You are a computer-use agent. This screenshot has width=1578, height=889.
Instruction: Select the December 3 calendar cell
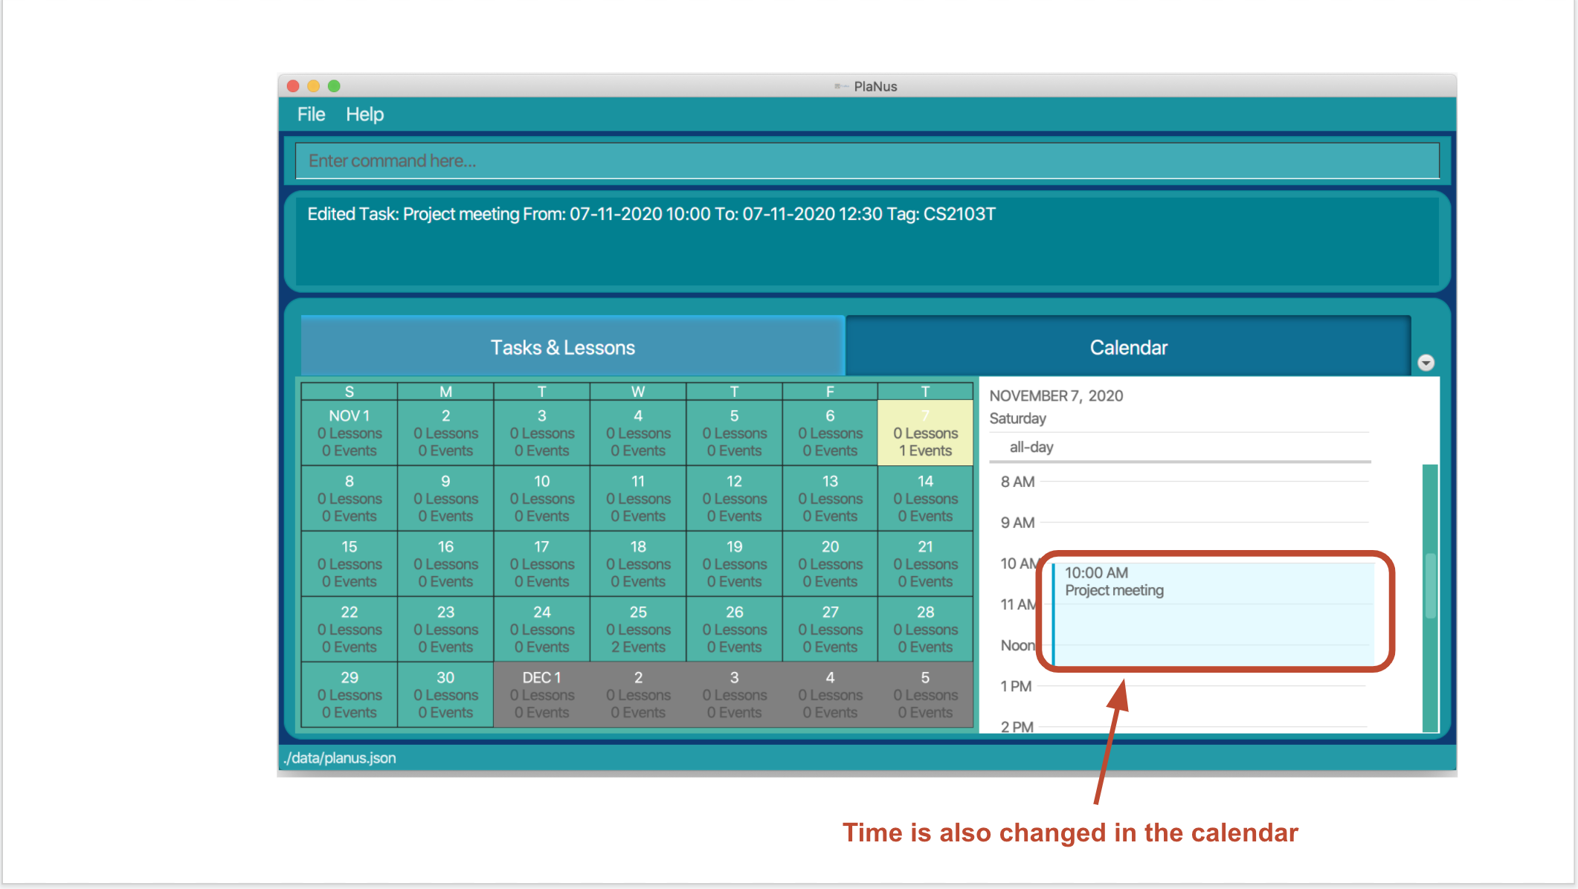click(x=734, y=694)
